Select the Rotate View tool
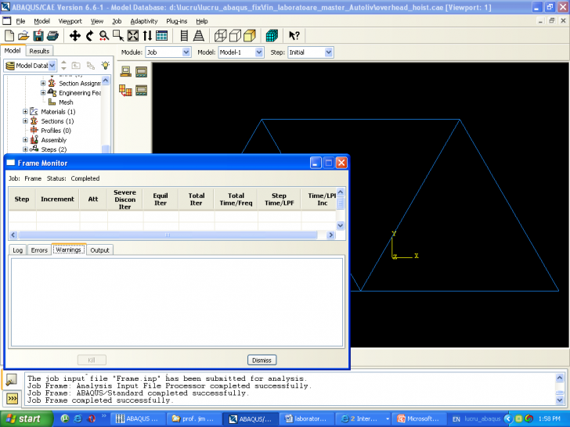Screen dimensions: 570x427 [89, 36]
